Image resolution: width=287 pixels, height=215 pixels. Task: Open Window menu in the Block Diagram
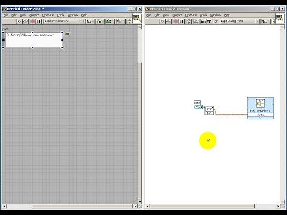[x=216, y=15]
